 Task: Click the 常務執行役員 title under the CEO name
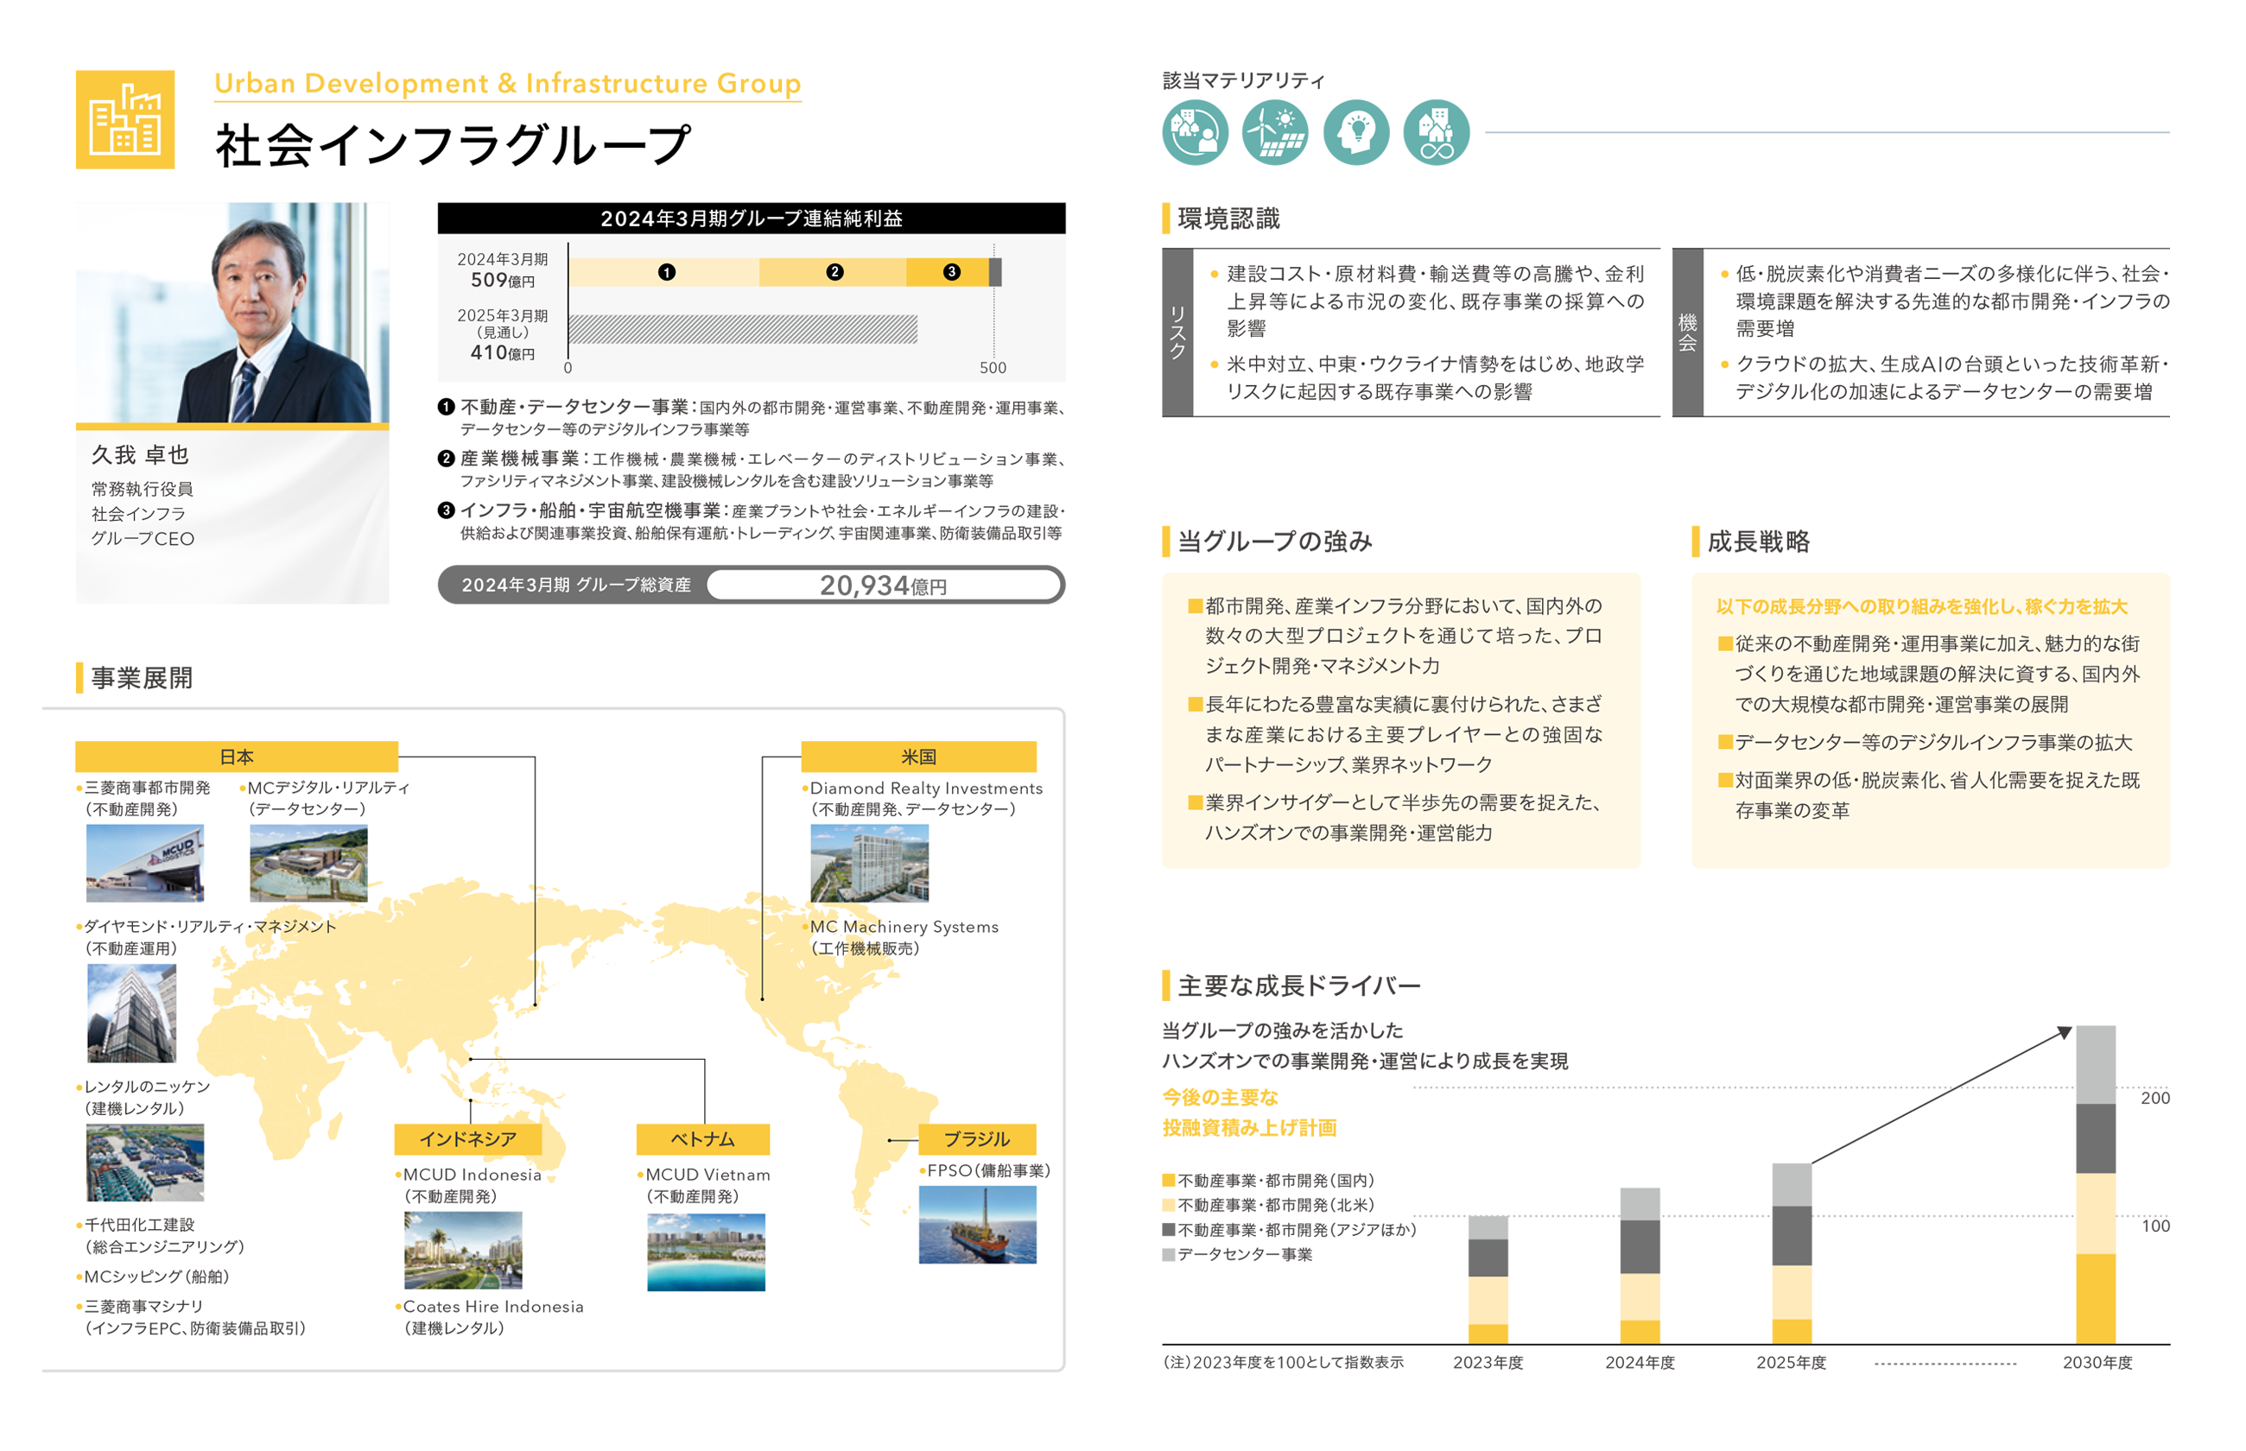143,489
